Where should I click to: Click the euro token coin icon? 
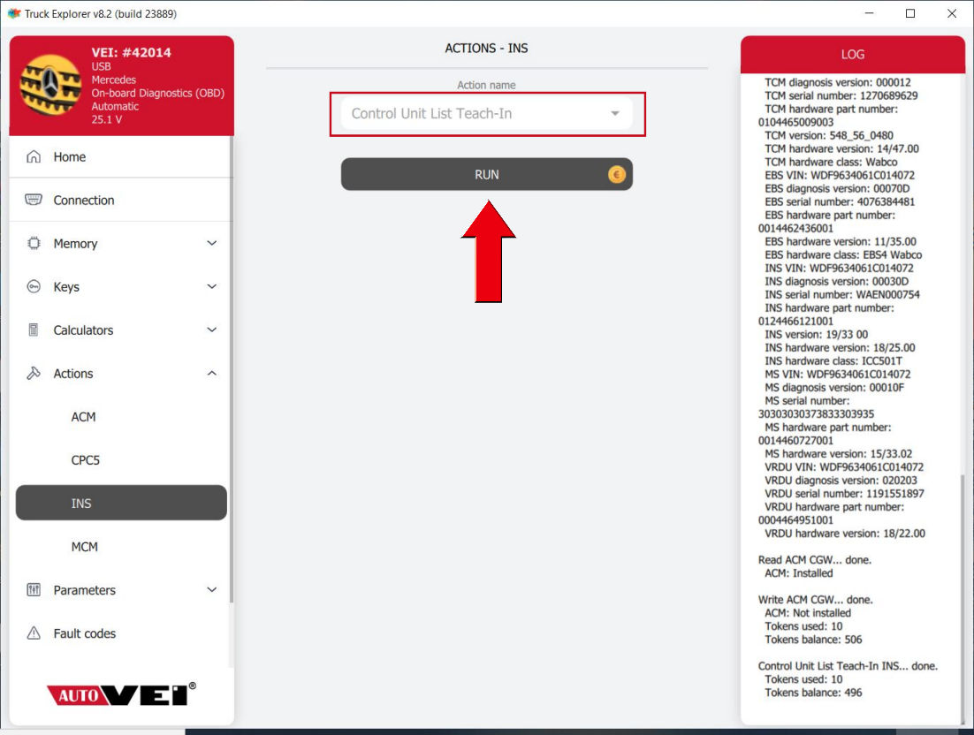coord(616,175)
